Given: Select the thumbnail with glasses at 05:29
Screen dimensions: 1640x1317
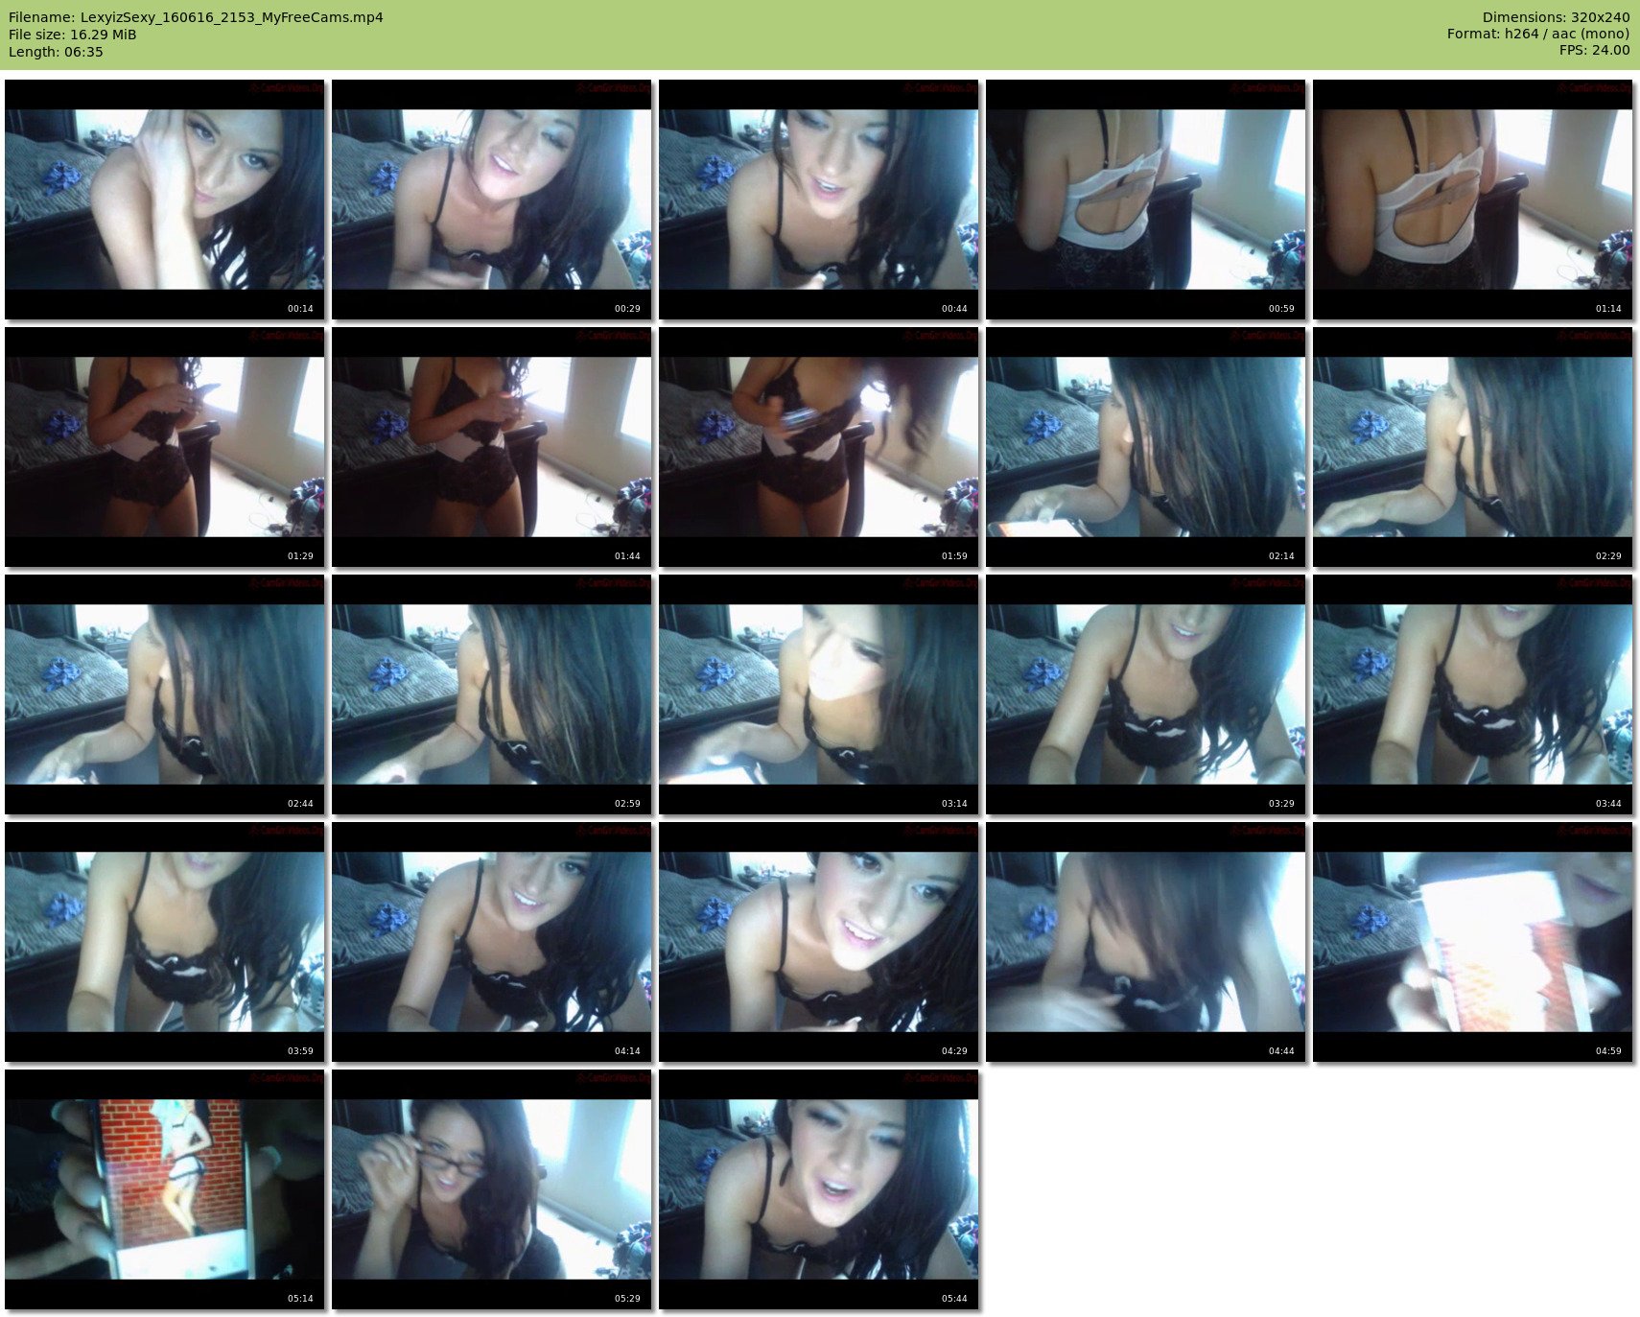Looking at the screenshot, I should [491, 1189].
